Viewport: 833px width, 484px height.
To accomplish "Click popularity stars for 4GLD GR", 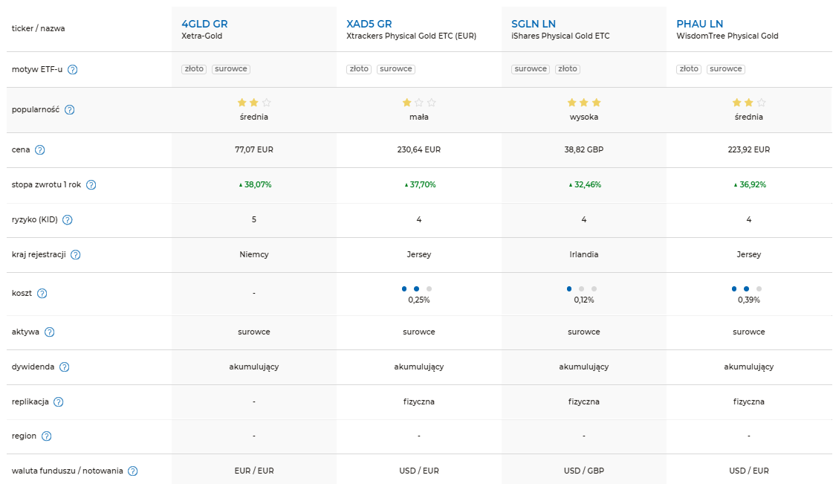I will pyautogui.click(x=254, y=103).
